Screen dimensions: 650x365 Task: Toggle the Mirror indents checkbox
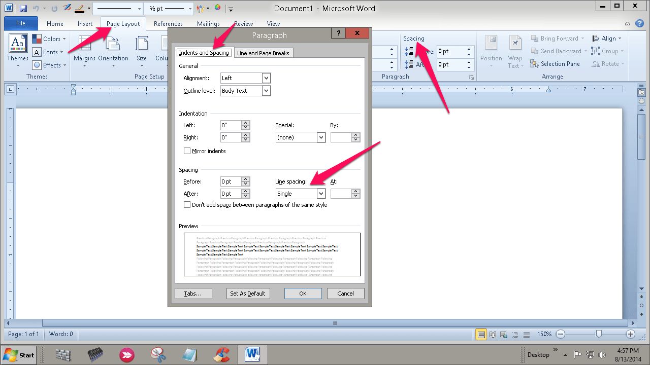coord(187,151)
